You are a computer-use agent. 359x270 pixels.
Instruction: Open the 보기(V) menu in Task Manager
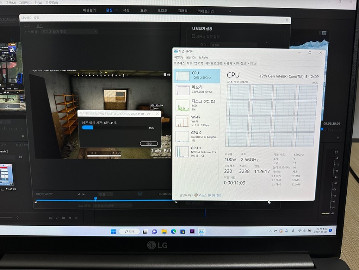tap(203, 57)
